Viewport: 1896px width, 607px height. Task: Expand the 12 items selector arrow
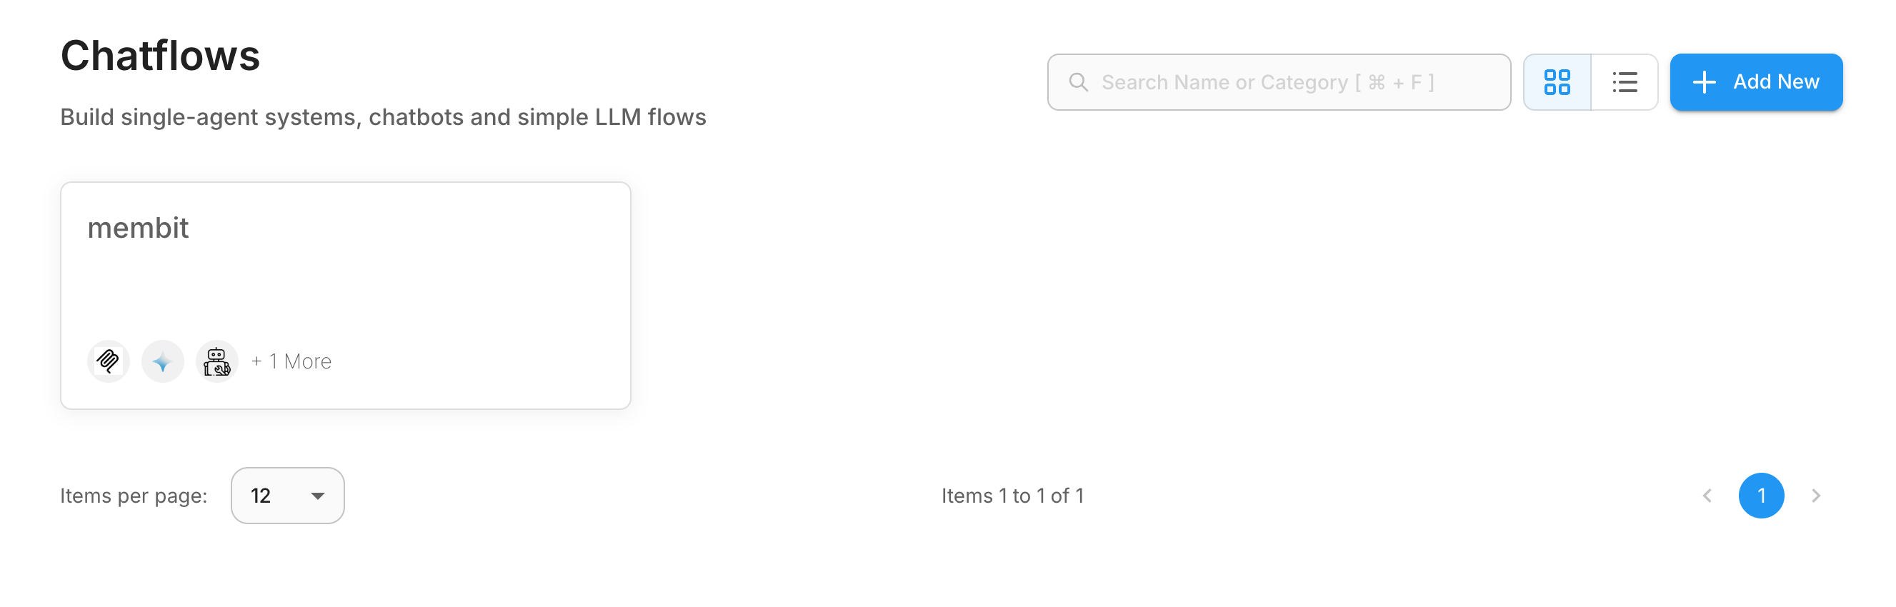[x=316, y=496]
